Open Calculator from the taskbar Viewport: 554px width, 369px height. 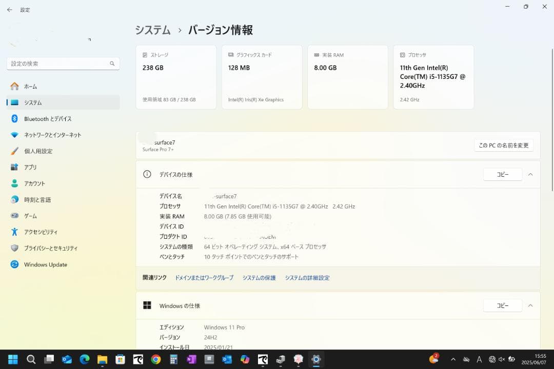tap(173, 359)
